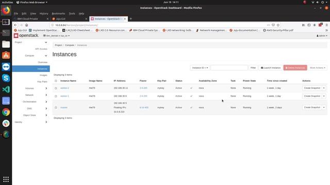This screenshot has height=185, width=330.
Task: Open the Edit menu
Action: pos(24,13)
